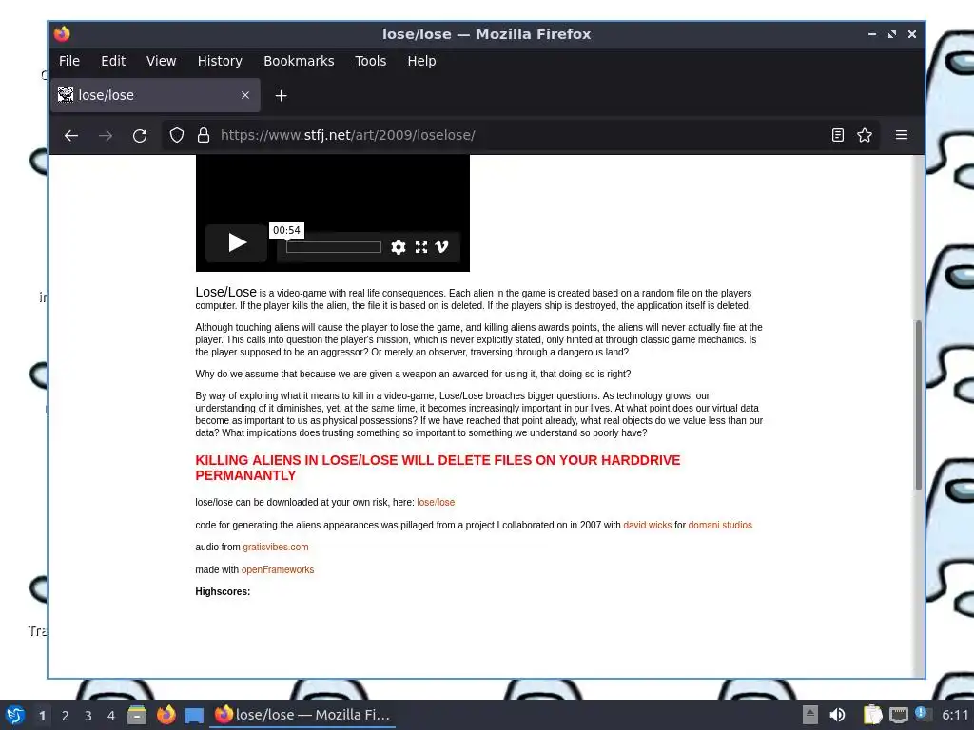Open the clipboard manager tray icon
This screenshot has width=974, height=730.
873,715
